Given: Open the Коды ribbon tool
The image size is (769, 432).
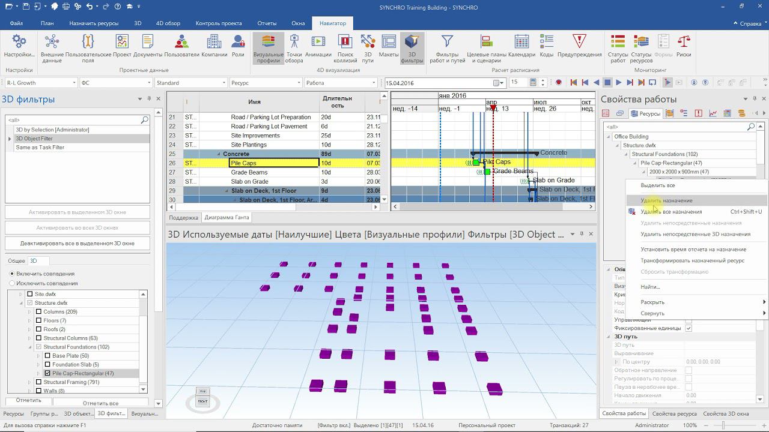Looking at the screenshot, I should click(546, 46).
